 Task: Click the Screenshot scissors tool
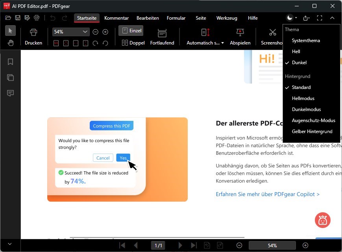tap(272, 37)
